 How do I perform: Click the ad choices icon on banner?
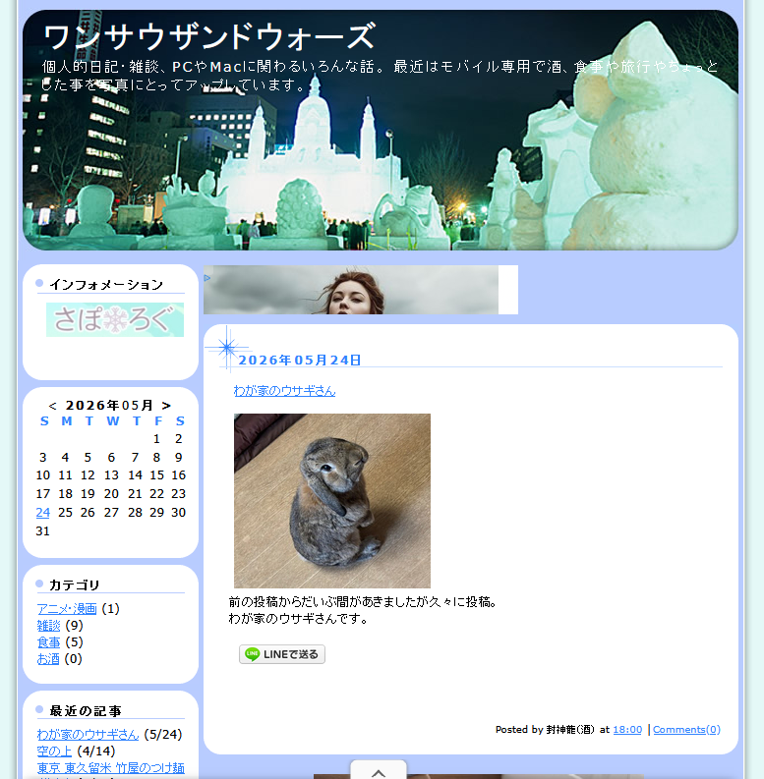207,278
